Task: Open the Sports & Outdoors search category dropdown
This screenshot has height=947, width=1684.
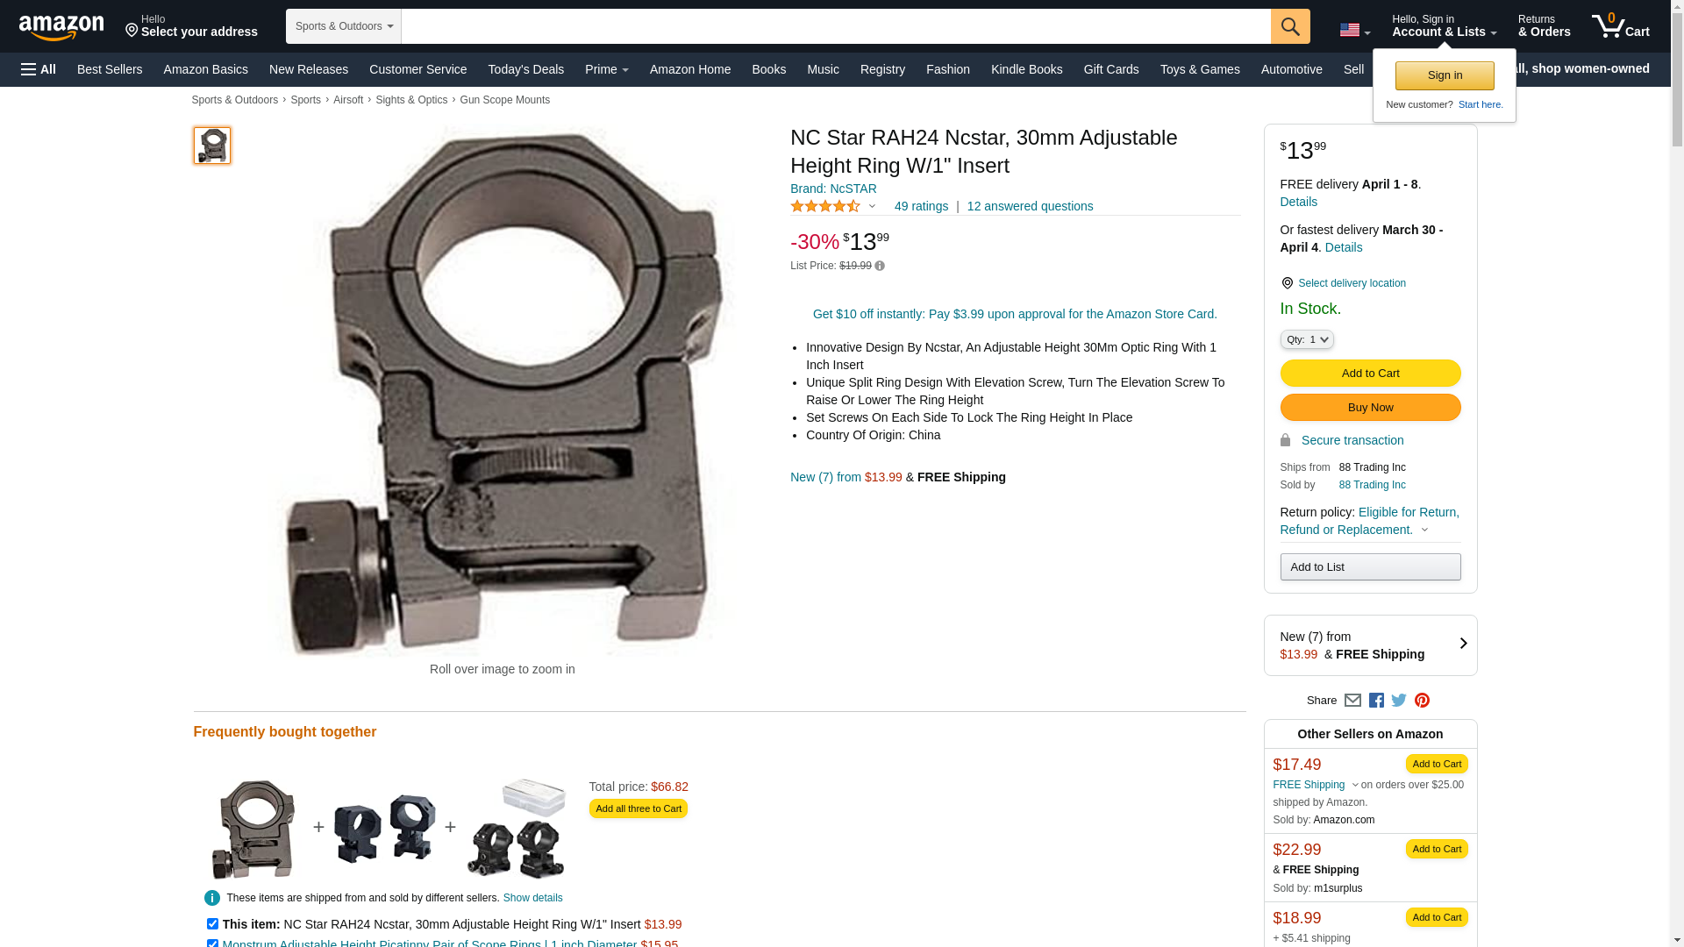Action: pos(344,26)
